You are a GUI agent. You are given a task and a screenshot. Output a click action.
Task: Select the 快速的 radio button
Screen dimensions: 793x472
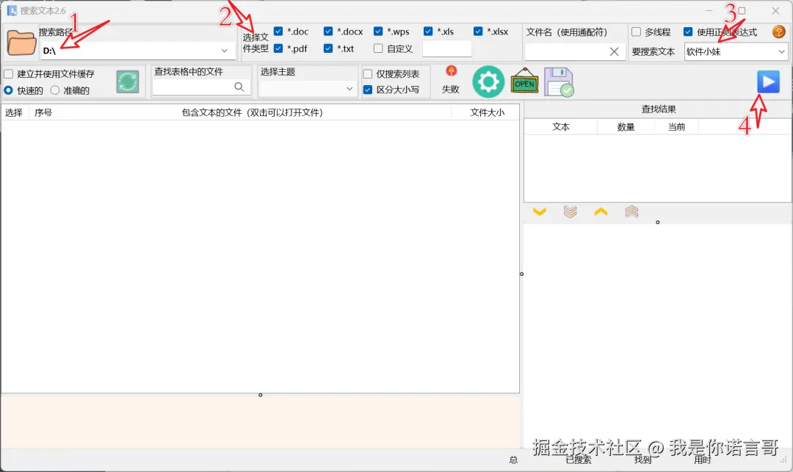[9, 90]
